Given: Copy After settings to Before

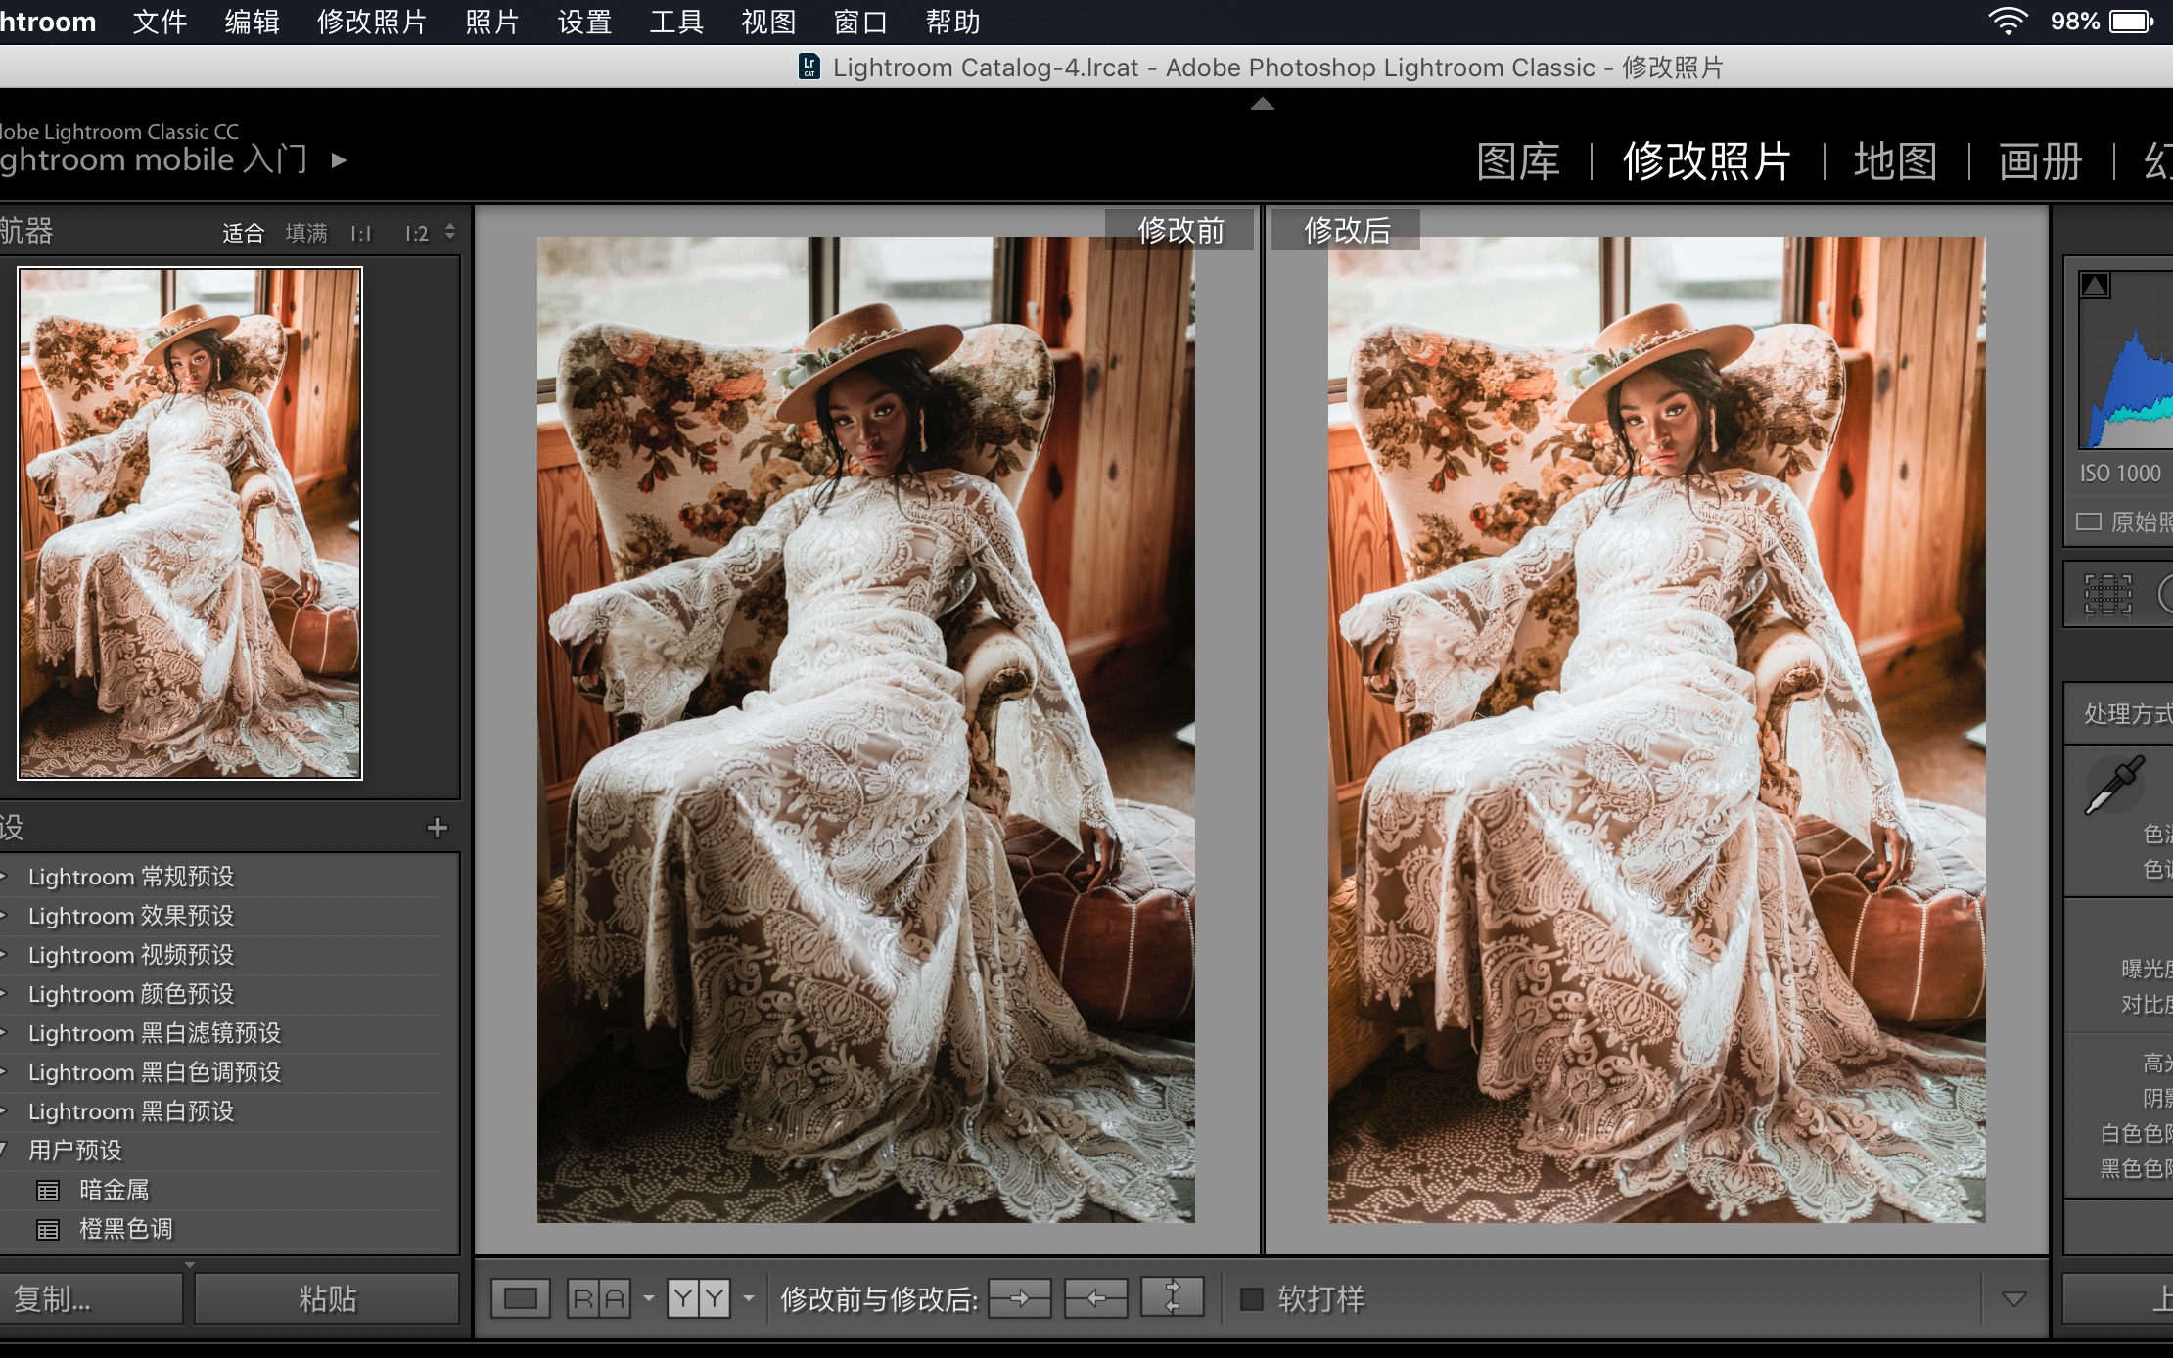Looking at the screenshot, I should [1095, 1298].
